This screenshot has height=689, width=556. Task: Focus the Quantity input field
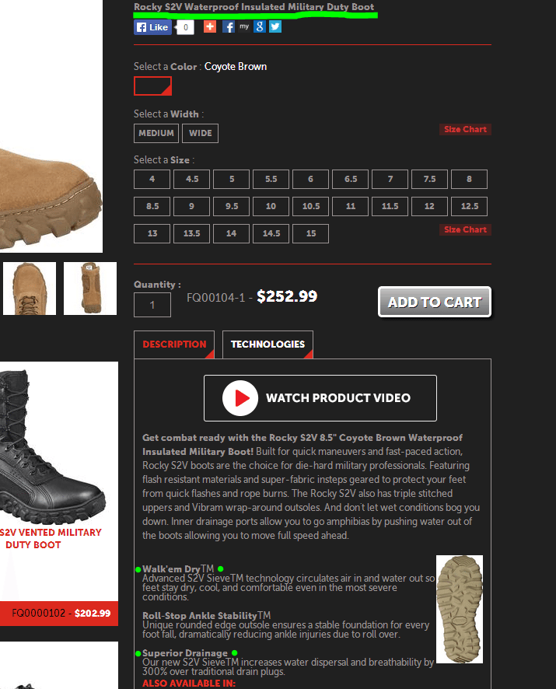(x=152, y=305)
